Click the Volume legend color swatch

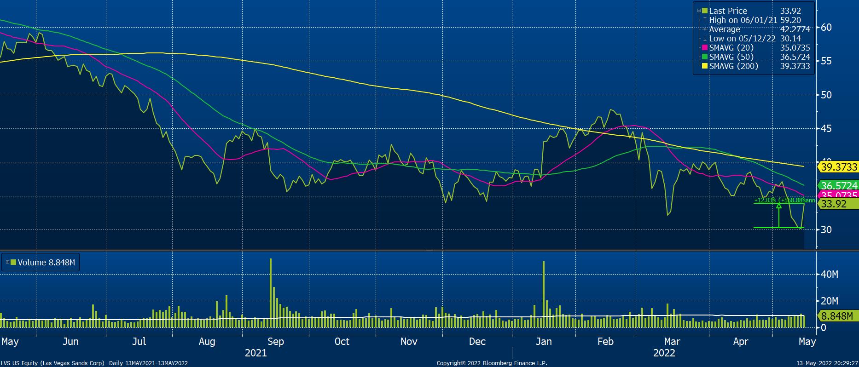click(13, 262)
